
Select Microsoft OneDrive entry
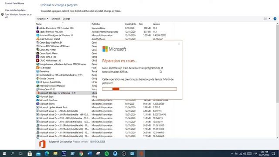tap(48, 100)
